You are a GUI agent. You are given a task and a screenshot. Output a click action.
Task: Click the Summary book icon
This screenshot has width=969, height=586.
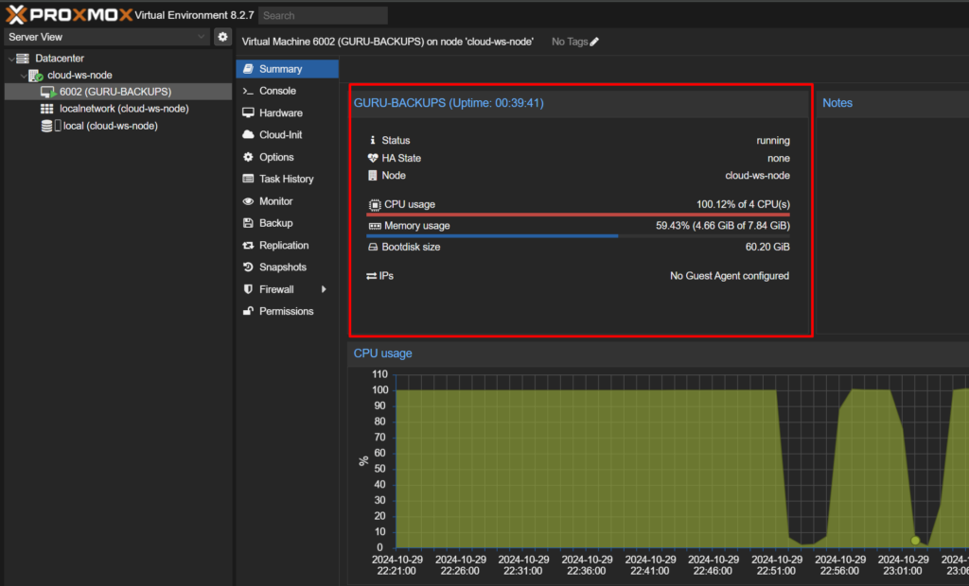[x=249, y=69]
